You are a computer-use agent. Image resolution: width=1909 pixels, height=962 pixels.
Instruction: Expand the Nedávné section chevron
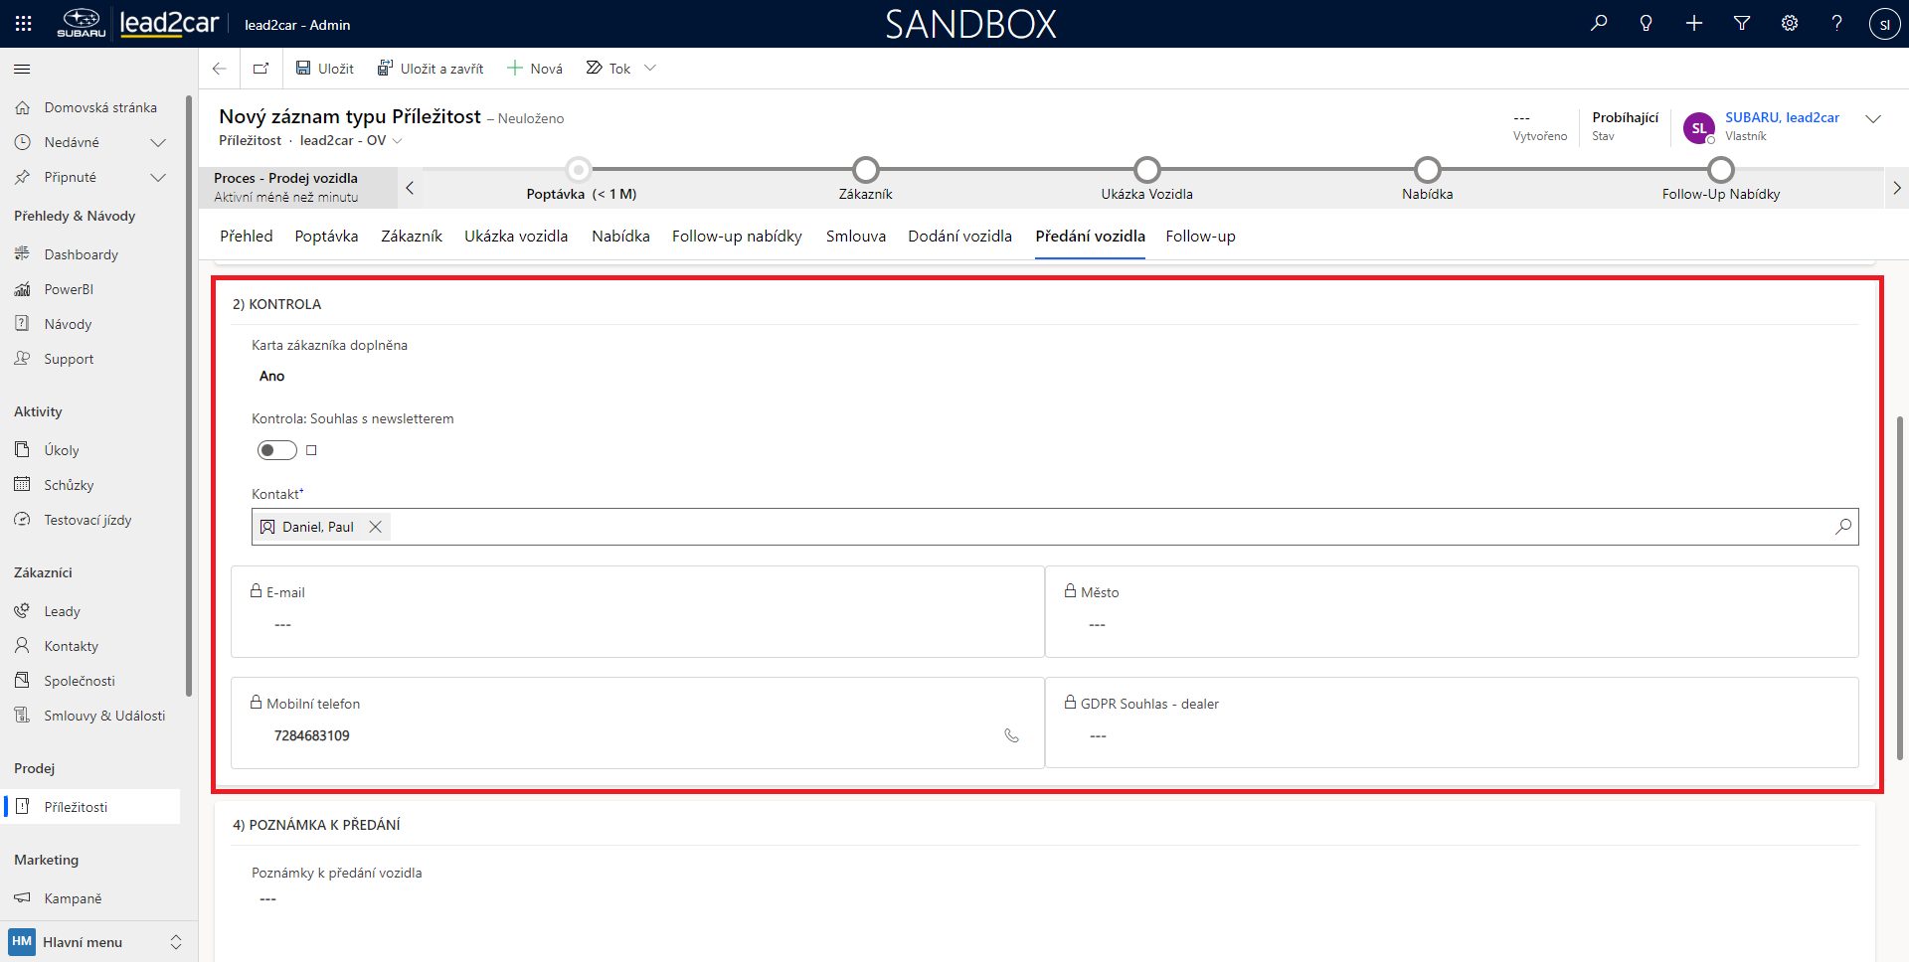click(x=157, y=142)
